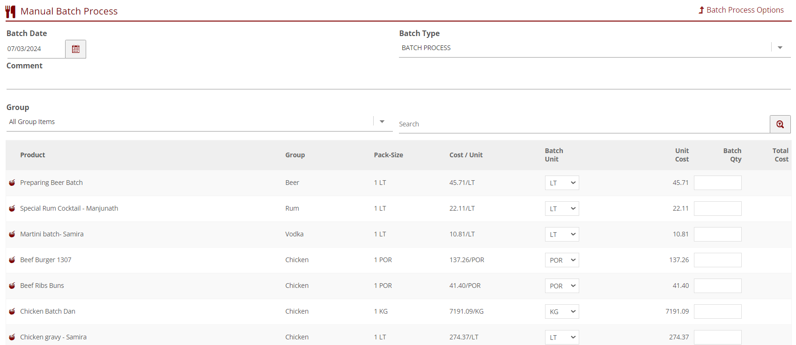Expand the Batch Type dropdown
The image size is (796, 345).
point(780,48)
